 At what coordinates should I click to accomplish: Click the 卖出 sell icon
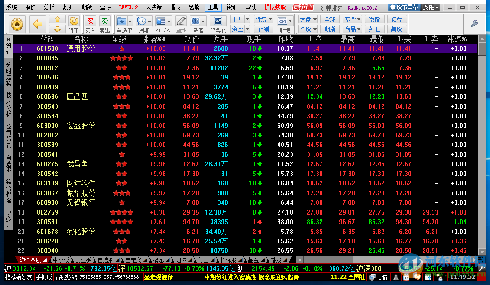point(104,21)
